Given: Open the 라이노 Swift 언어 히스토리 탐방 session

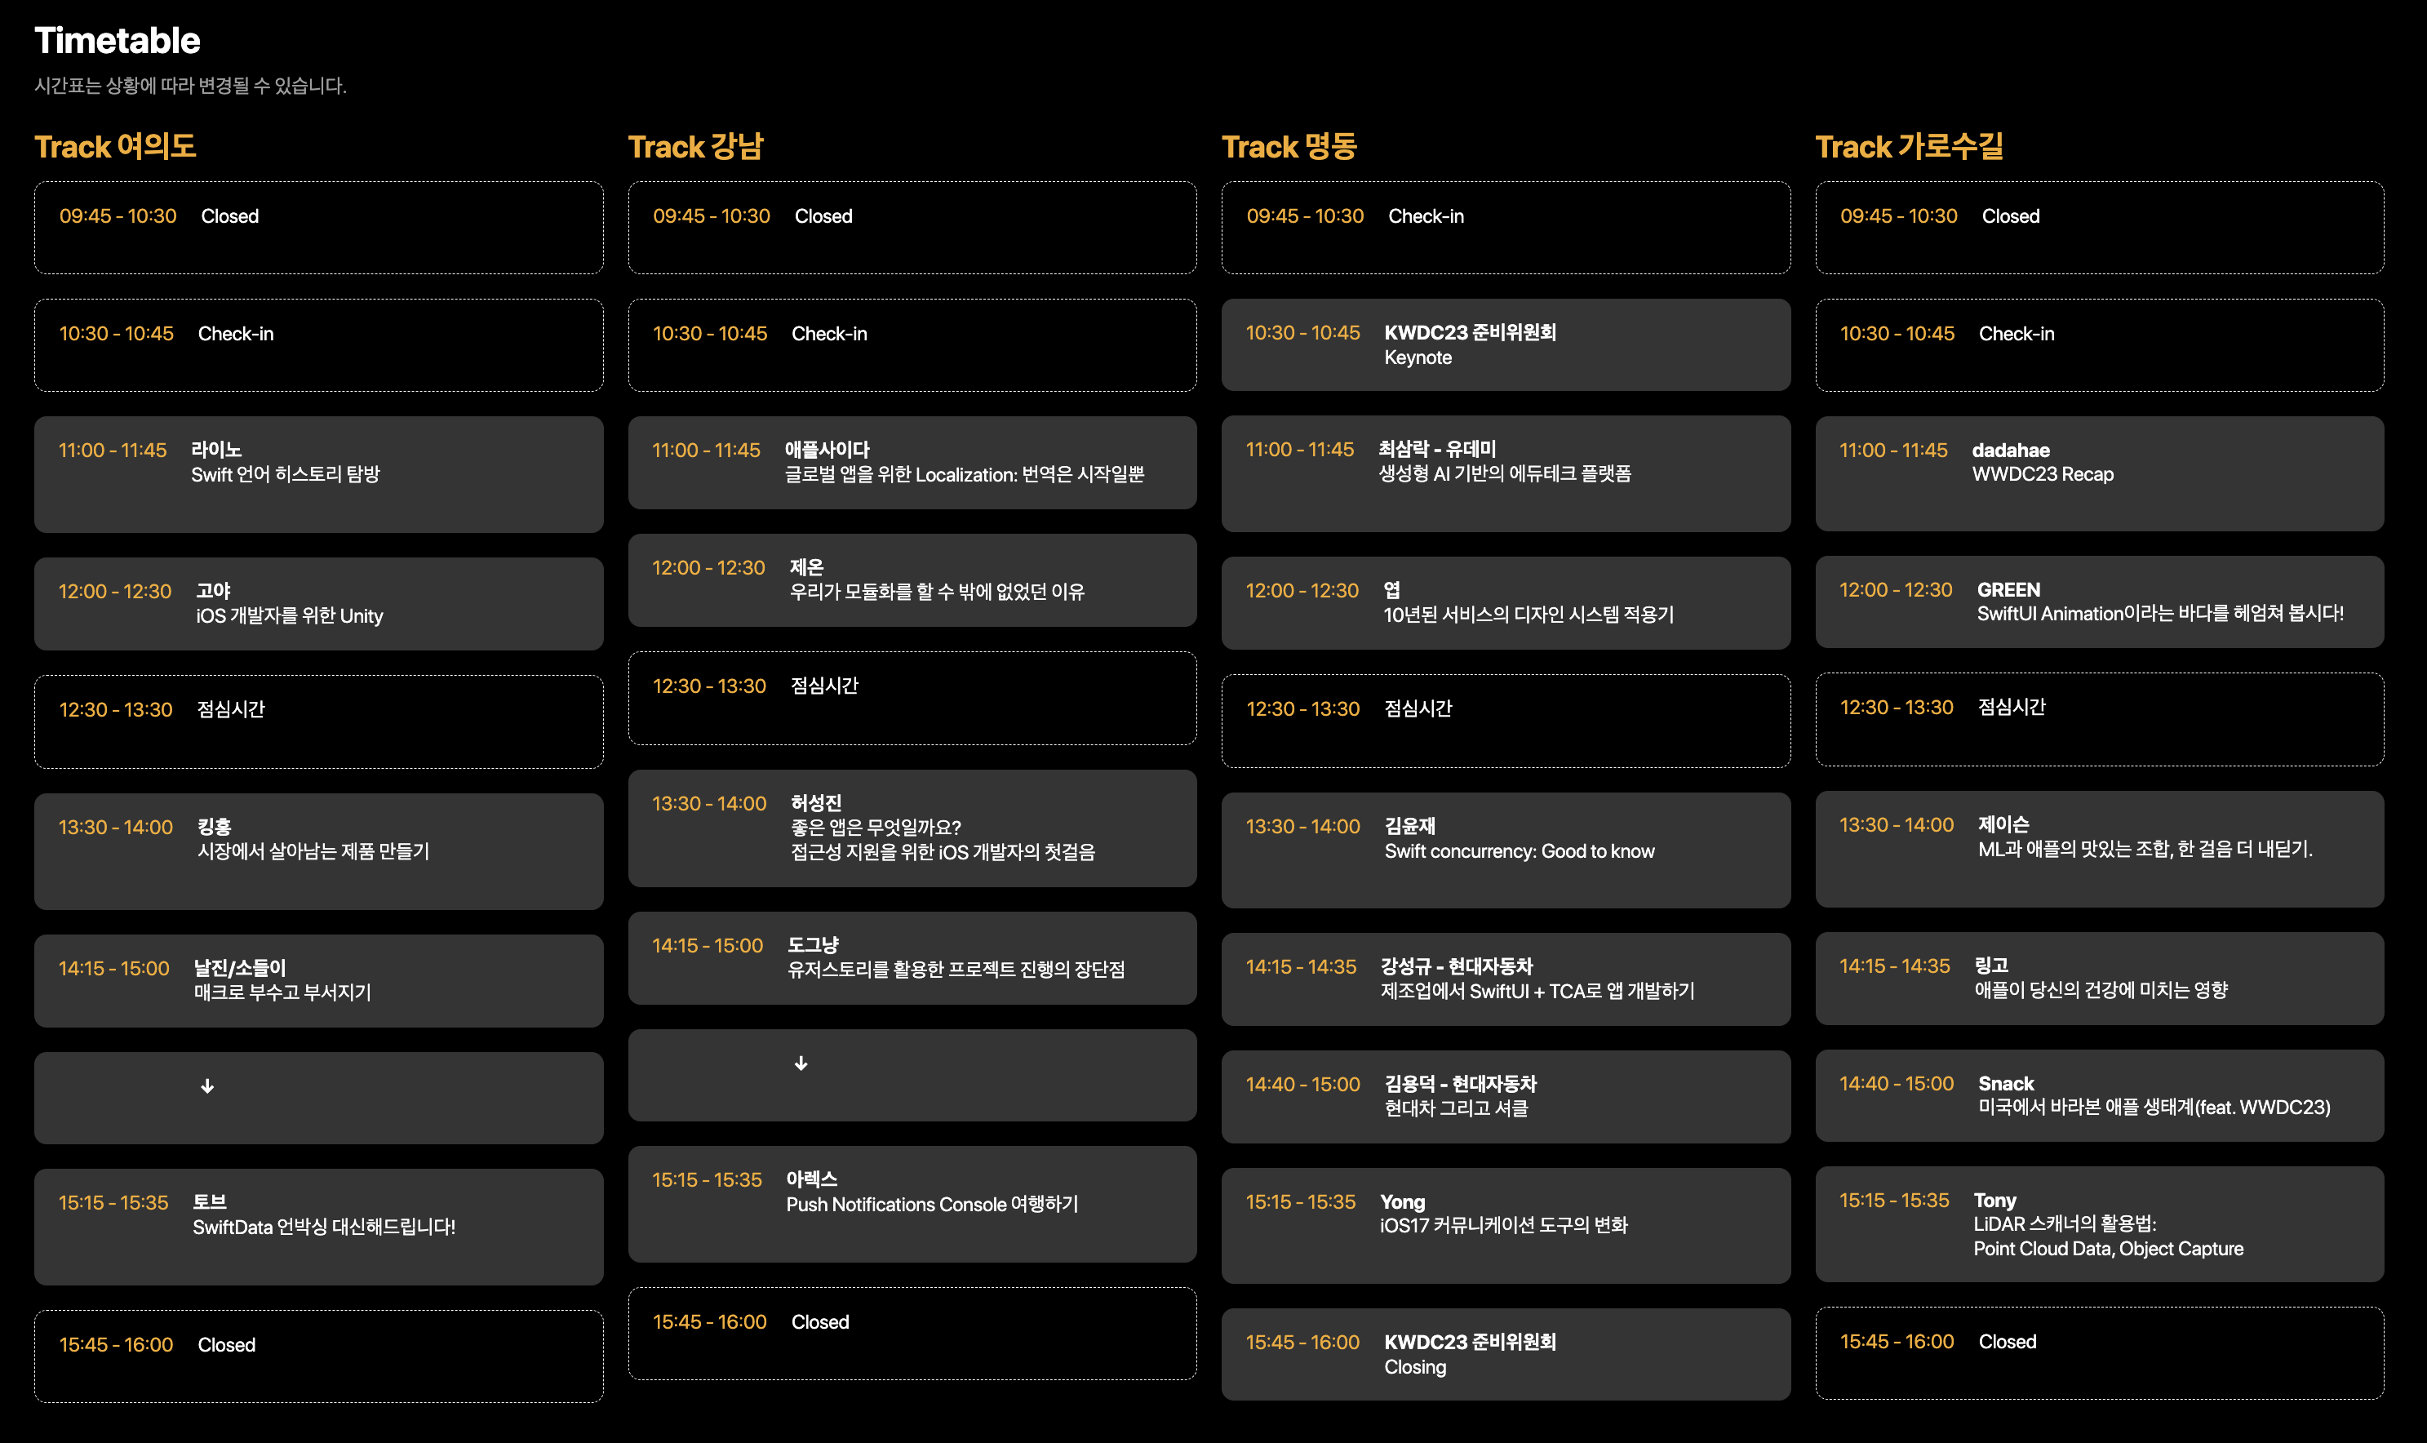Looking at the screenshot, I should click(319, 474).
